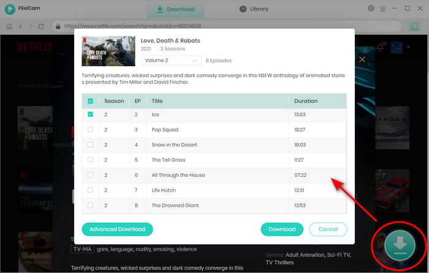Viewport: 429px width, 273px height.
Task: Check The Drowned Giant checkbox
Action: (90, 205)
